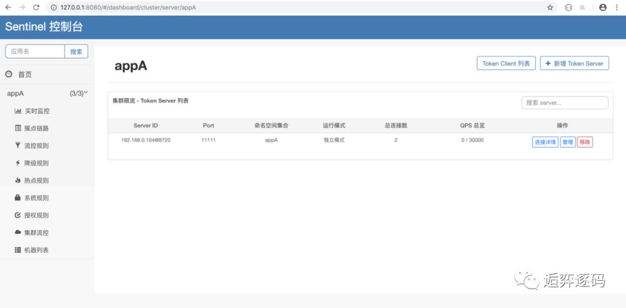Click the list icon for 机器列表
The height and width of the screenshot is (308, 626).
[x=18, y=250]
